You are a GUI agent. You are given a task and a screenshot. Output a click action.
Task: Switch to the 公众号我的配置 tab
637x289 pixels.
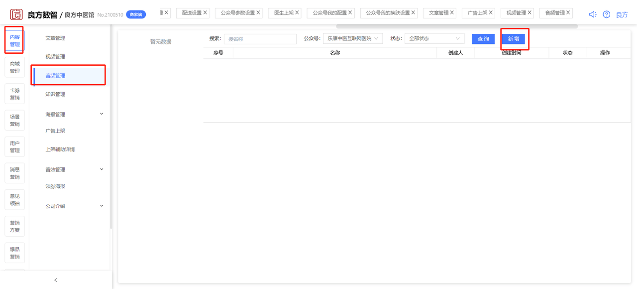329,13
